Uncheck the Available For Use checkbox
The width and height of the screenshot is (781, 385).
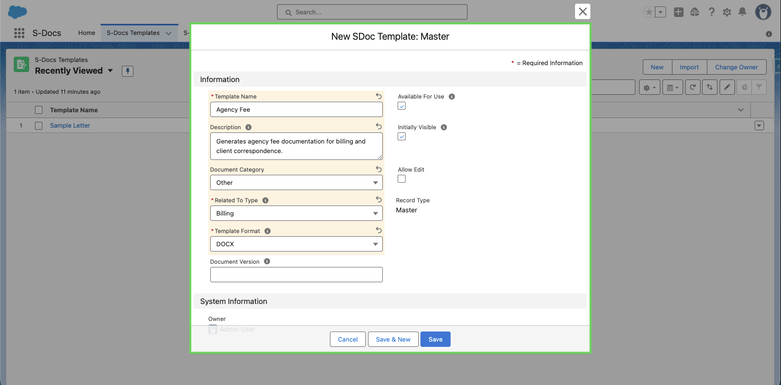(x=402, y=106)
